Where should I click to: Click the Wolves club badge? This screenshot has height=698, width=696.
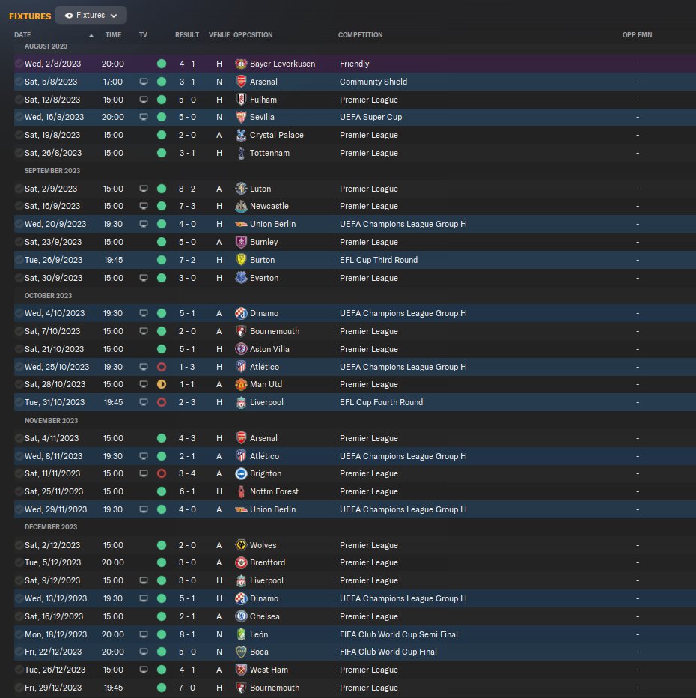pyautogui.click(x=241, y=545)
